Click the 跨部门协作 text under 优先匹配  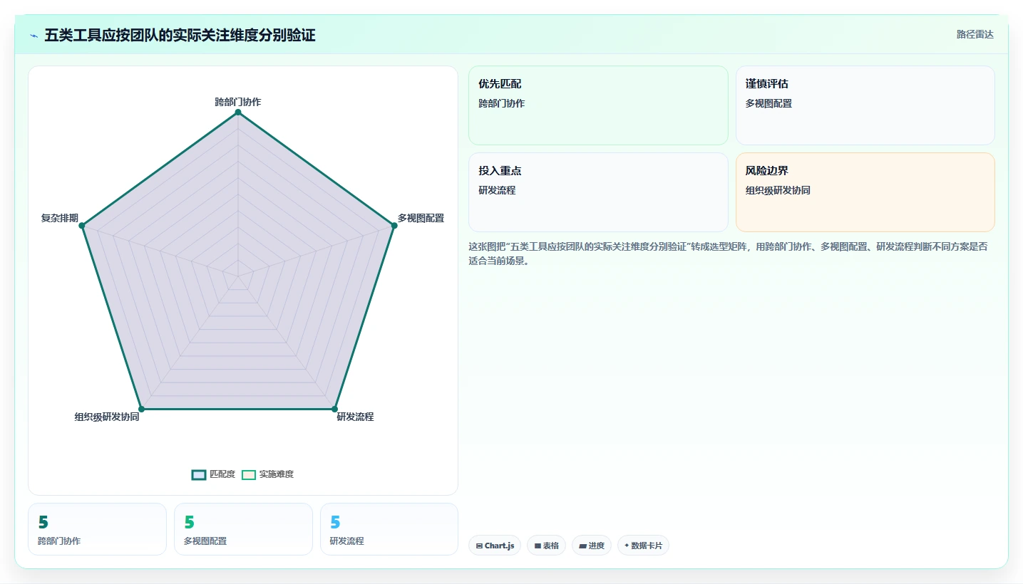click(501, 103)
